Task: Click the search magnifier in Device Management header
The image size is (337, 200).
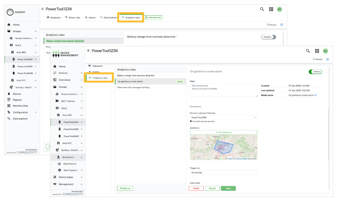Action: point(308,51)
